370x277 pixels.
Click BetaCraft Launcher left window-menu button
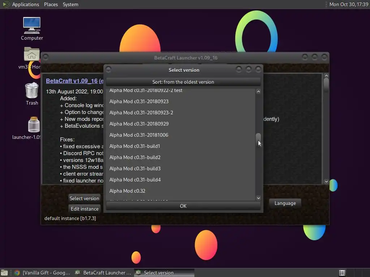pos(46,57)
